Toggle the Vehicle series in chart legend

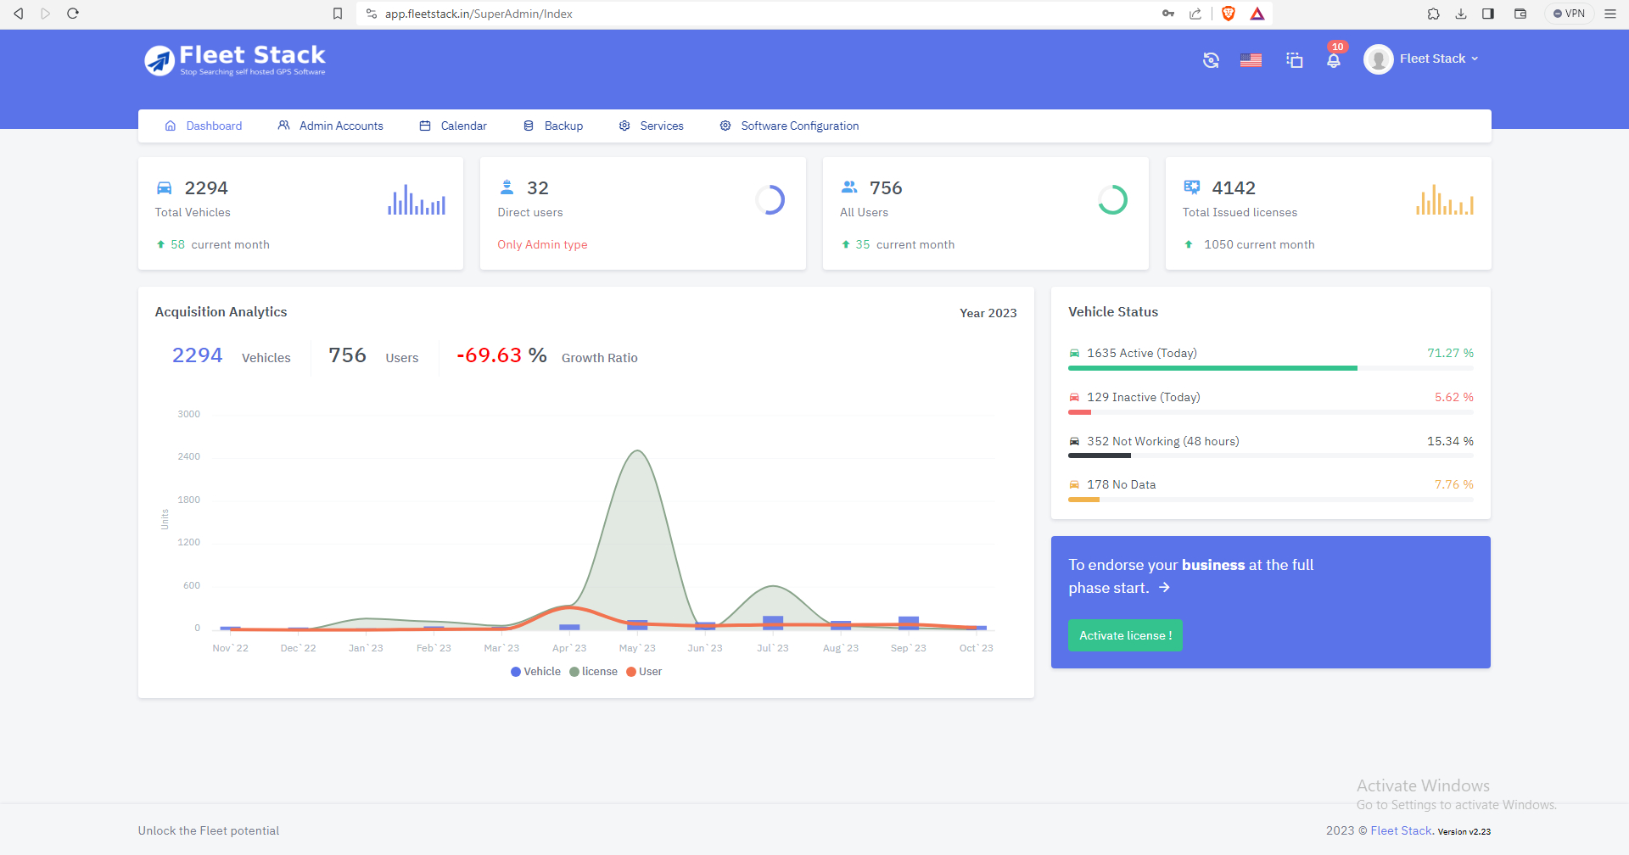click(x=535, y=672)
